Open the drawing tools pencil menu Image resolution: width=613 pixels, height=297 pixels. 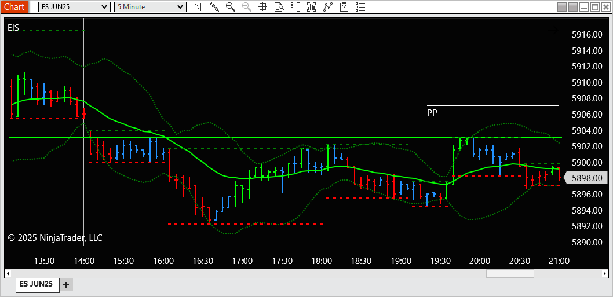[x=214, y=6]
